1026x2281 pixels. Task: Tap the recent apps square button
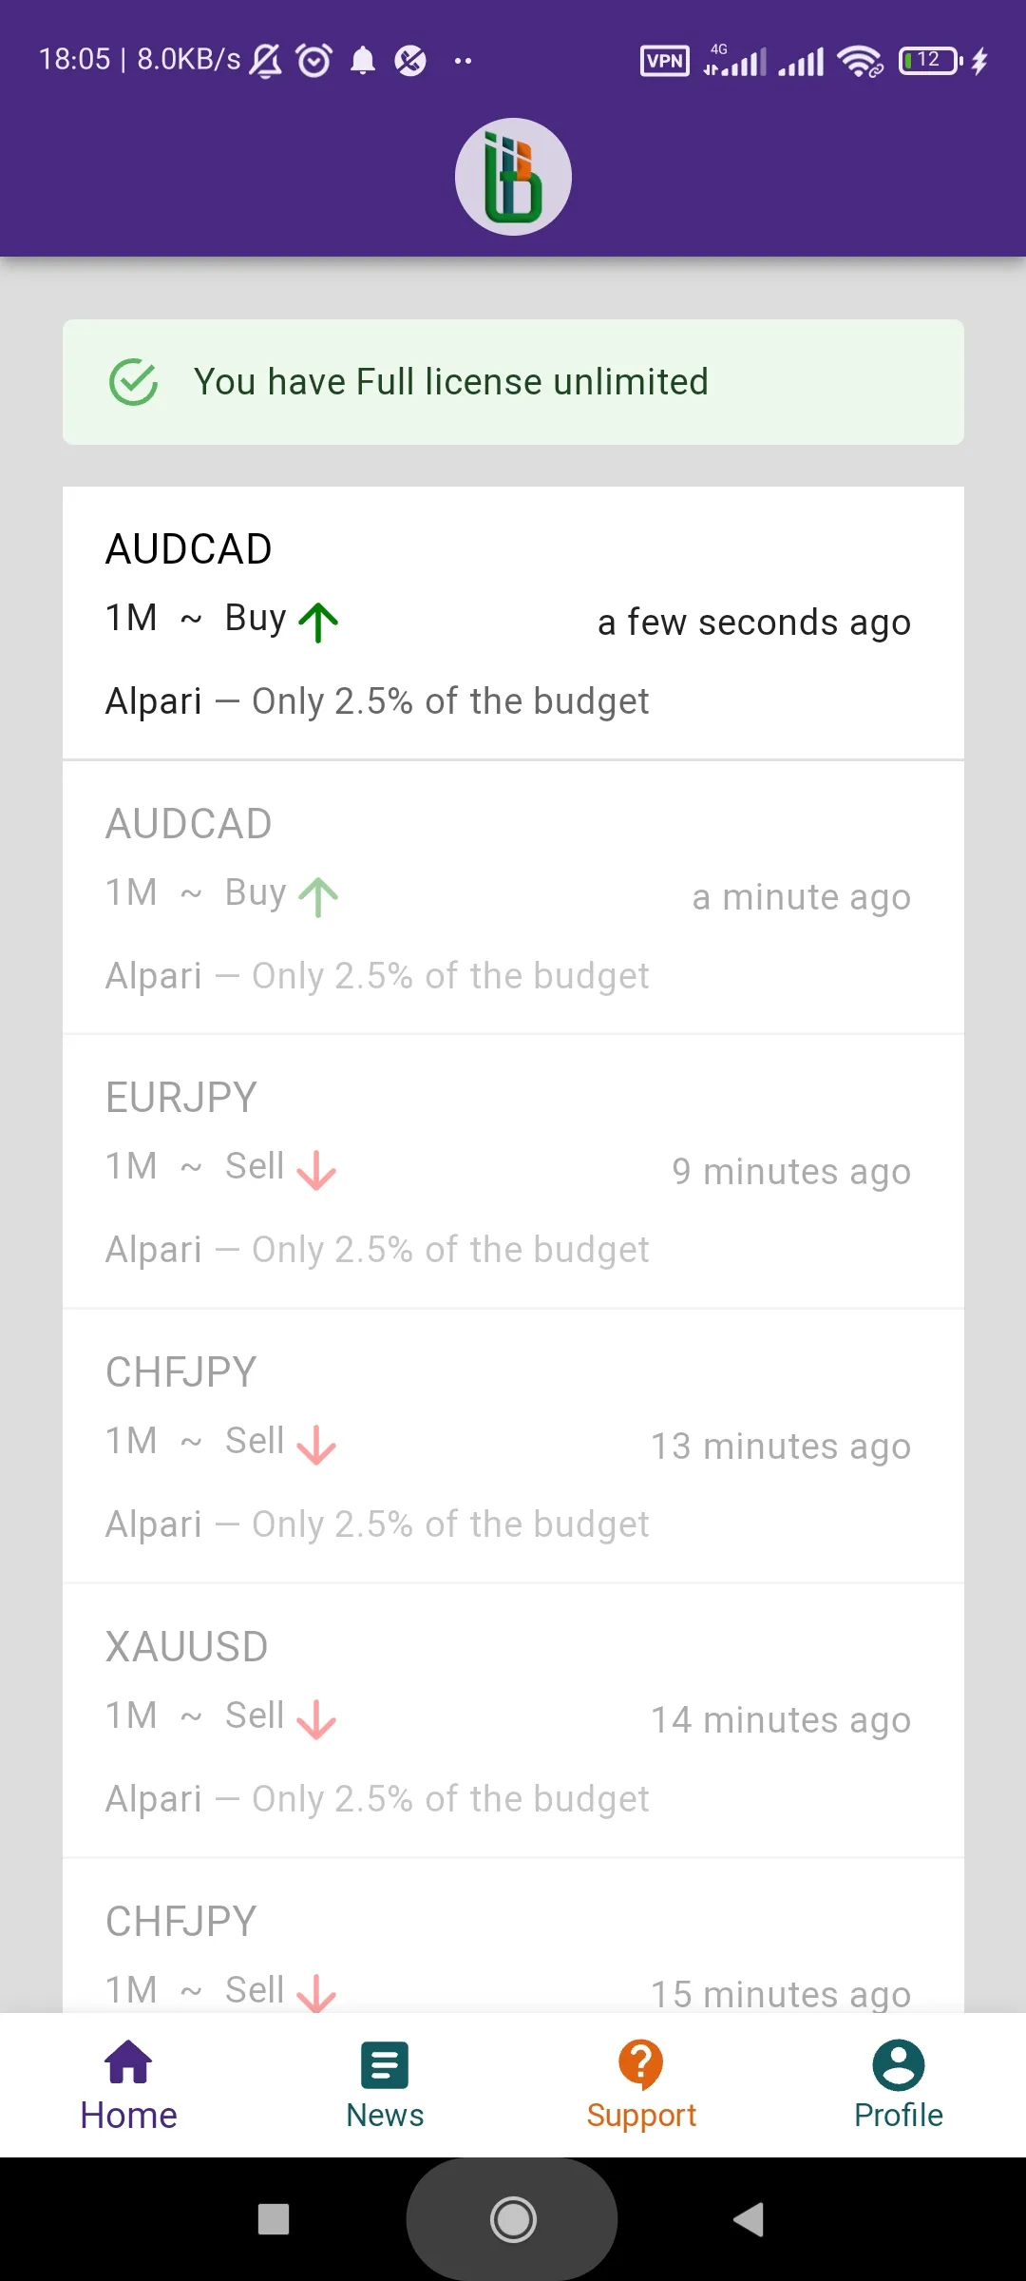point(274,2219)
